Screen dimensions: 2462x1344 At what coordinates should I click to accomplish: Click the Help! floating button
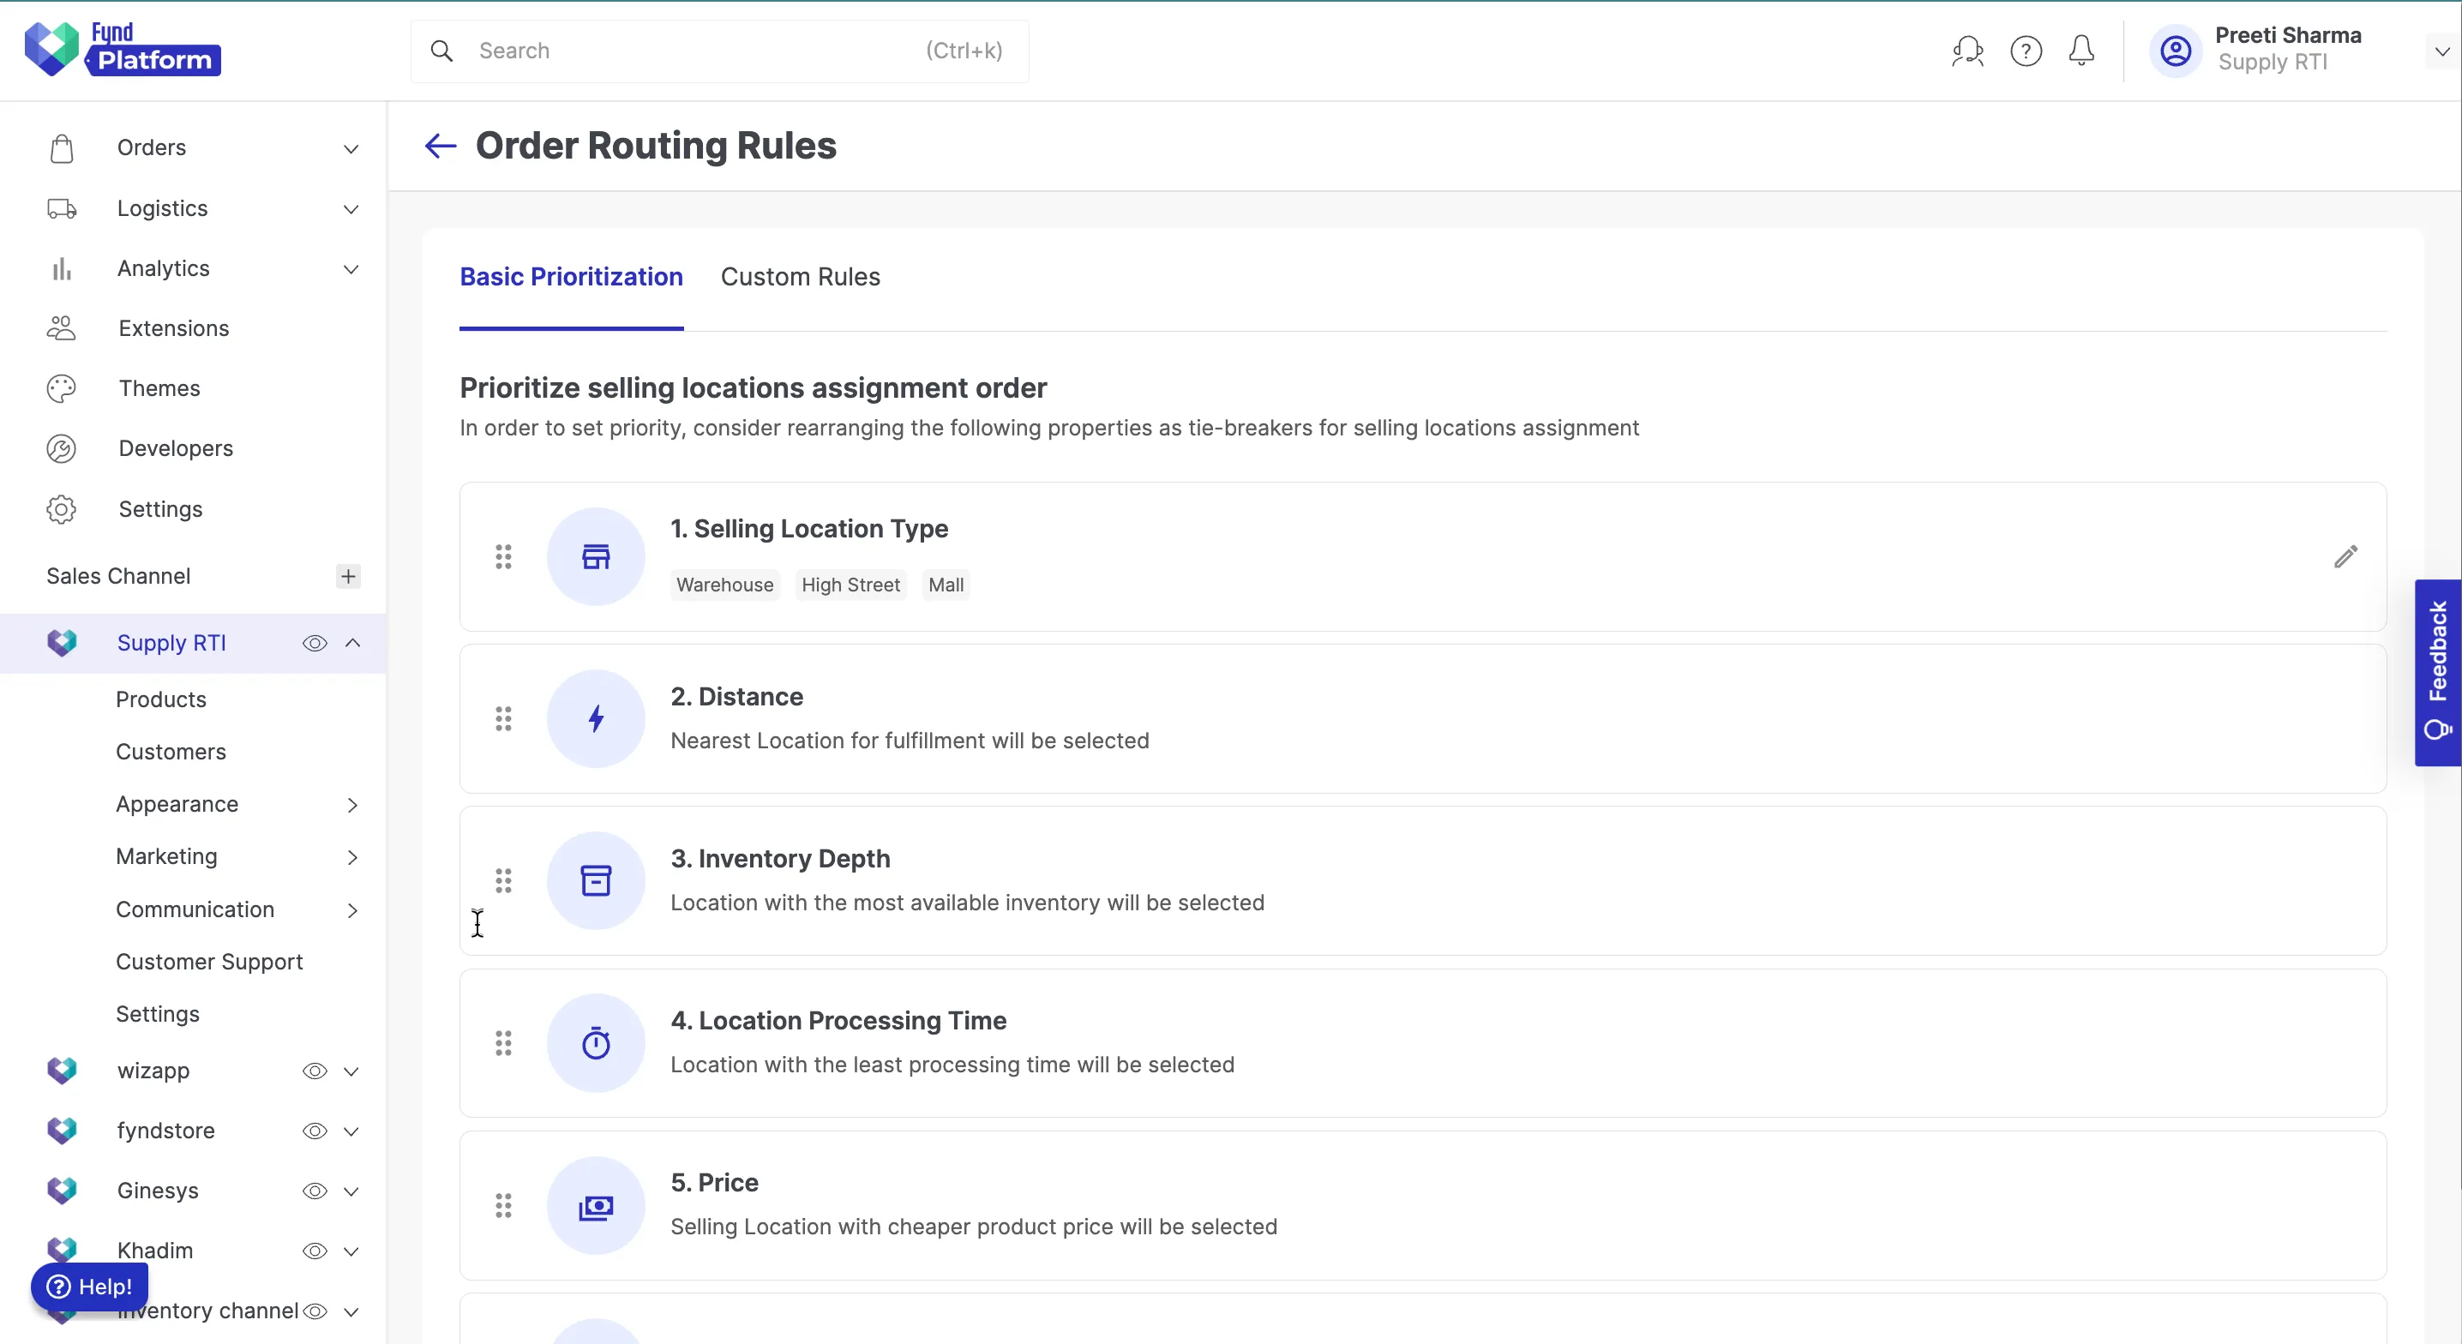click(90, 1287)
